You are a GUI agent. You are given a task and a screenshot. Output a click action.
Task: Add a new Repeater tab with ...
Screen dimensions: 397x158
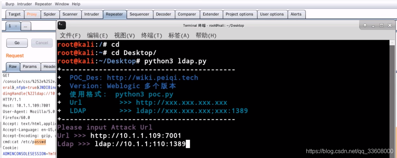pos(25,26)
